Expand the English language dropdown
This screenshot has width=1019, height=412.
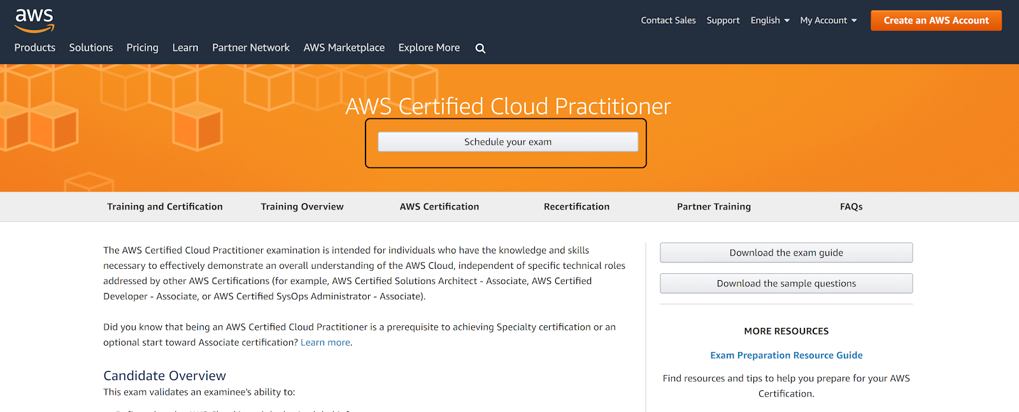769,20
